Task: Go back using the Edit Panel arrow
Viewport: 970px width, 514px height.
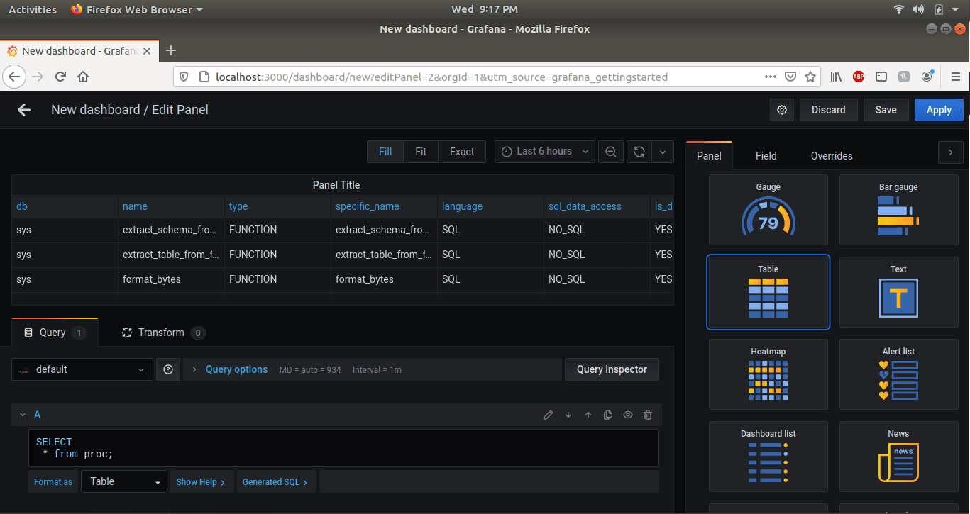Action: pyautogui.click(x=24, y=110)
